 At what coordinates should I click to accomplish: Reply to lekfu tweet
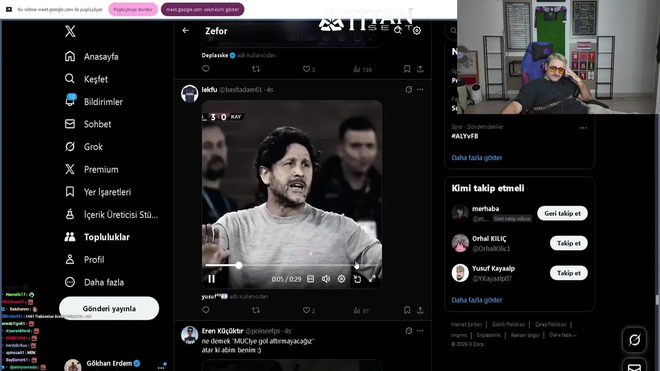(206, 310)
